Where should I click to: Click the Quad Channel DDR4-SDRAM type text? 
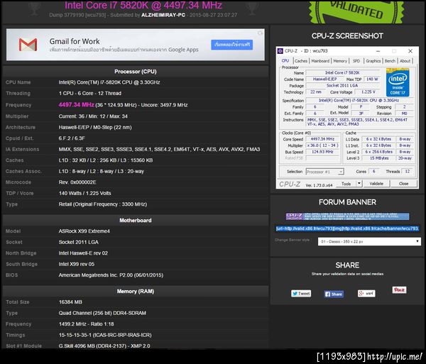click(102, 313)
